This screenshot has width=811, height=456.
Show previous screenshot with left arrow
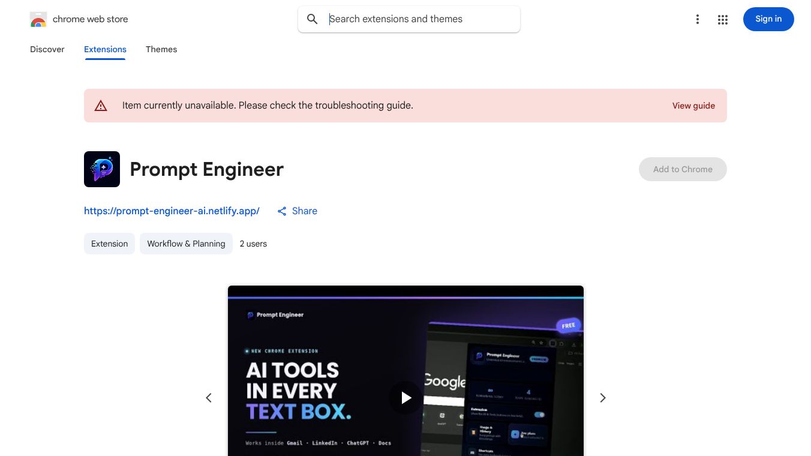tap(209, 398)
